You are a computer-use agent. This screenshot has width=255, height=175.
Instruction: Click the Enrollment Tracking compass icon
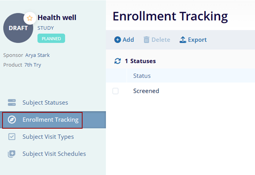[x=12, y=120]
